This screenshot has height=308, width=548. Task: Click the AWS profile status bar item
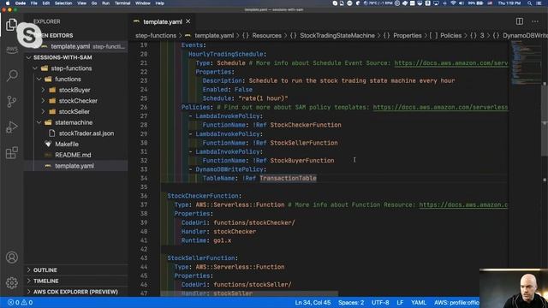click(x=456, y=302)
